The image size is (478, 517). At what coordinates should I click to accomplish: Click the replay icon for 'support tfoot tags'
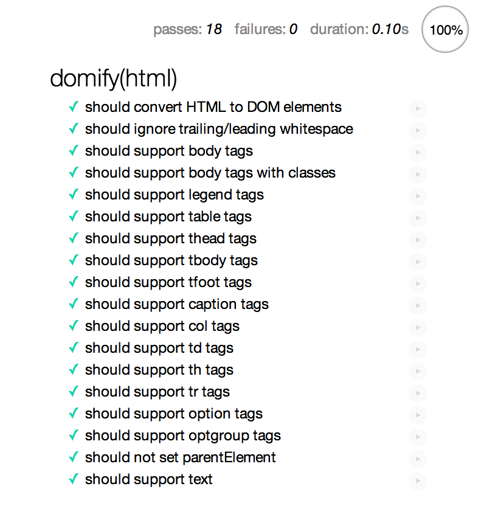pyautogui.click(x=418, y=283)
